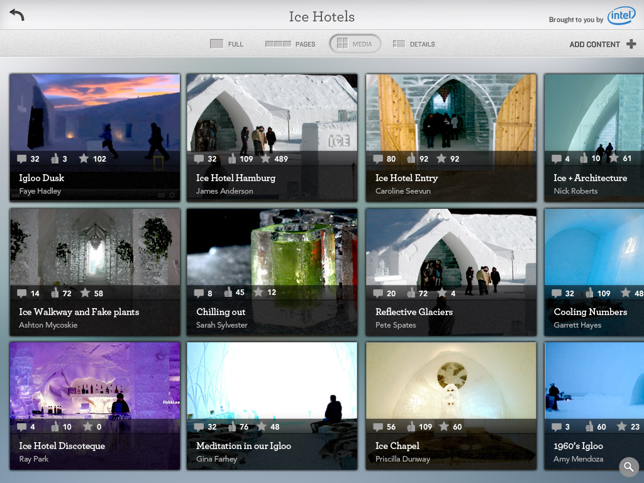This screenshot has width=644, height=483.
Task: Star the Chilling out card
Action: [x=258, y=292]
